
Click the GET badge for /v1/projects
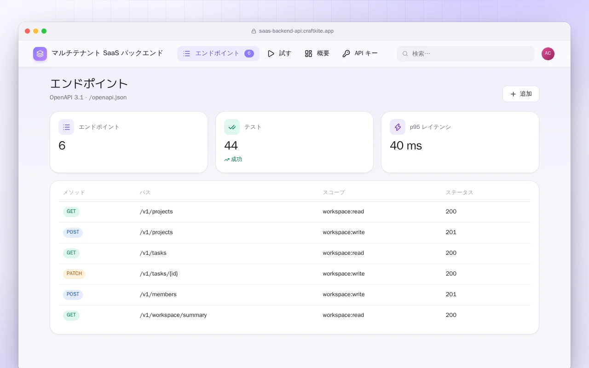[71, 212]
